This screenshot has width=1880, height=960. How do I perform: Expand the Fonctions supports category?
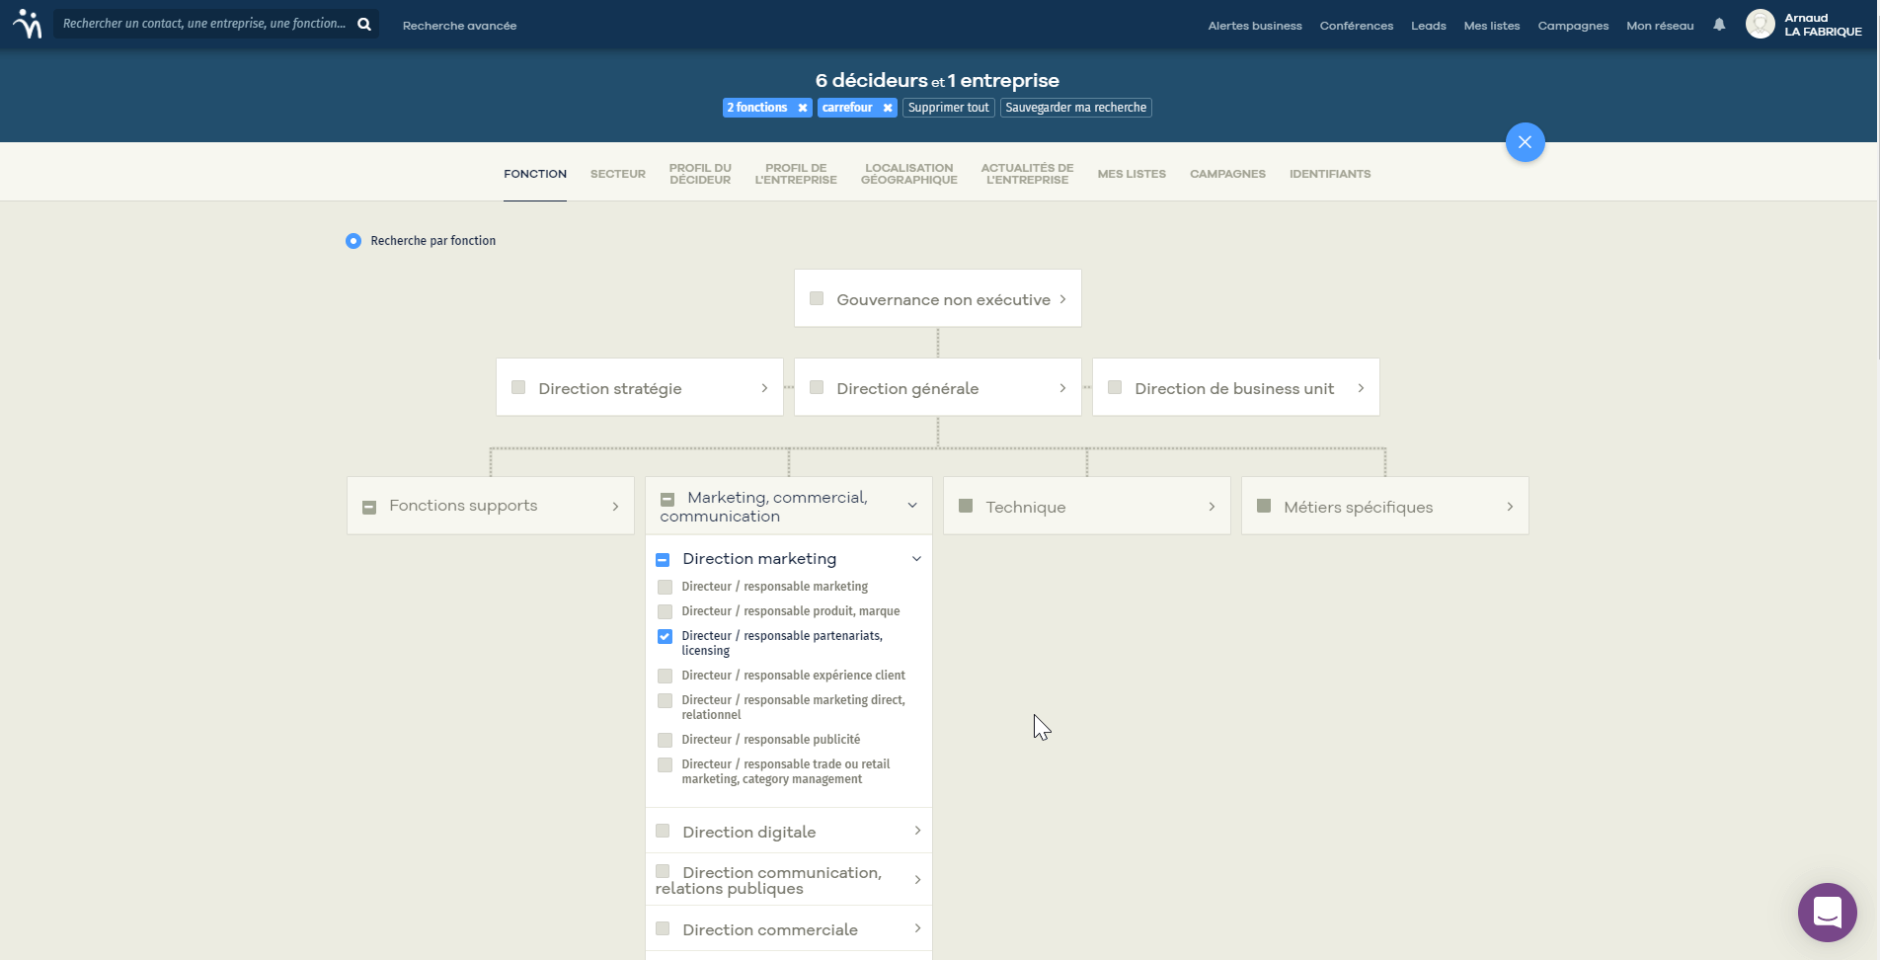(615, 507)
